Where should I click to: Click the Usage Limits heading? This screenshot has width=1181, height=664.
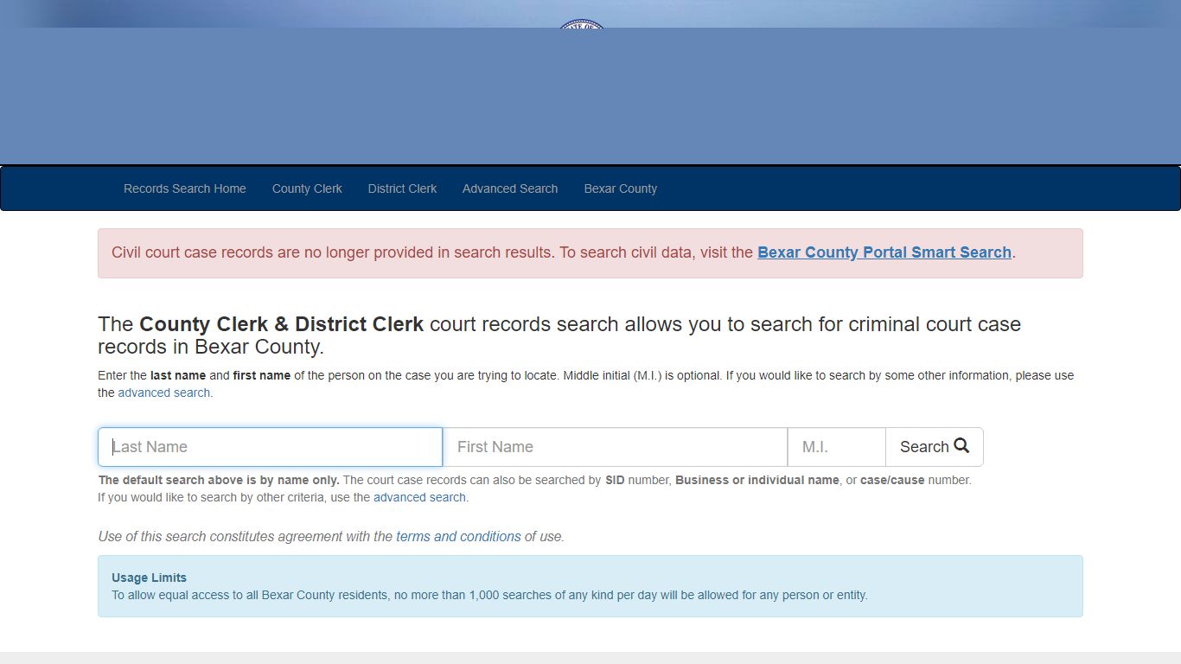click(149, 578)
